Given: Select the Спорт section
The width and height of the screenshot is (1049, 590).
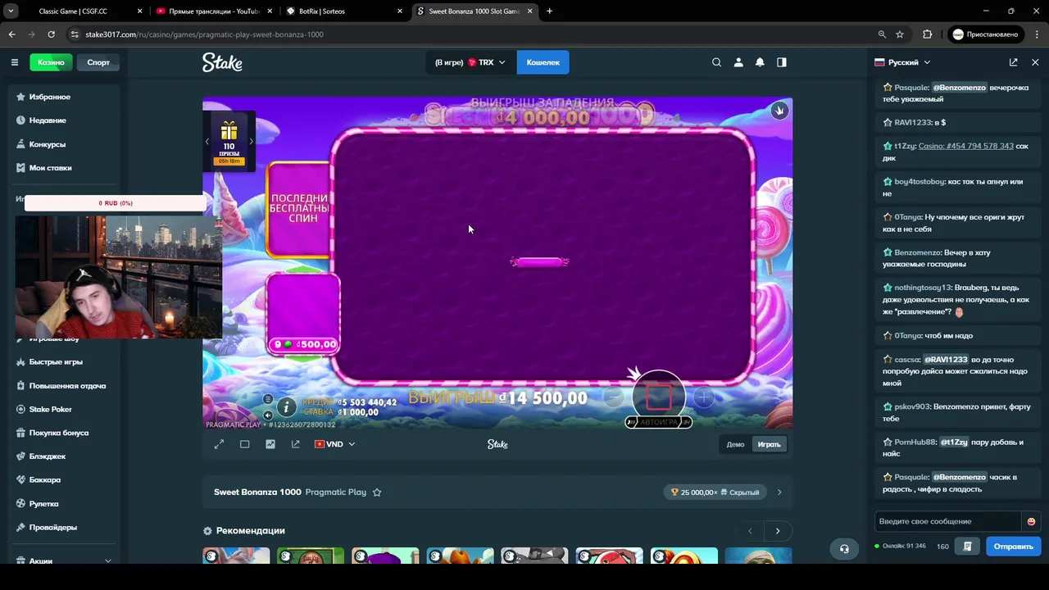Looking at the screenshot, I should (x=98, y=62).
